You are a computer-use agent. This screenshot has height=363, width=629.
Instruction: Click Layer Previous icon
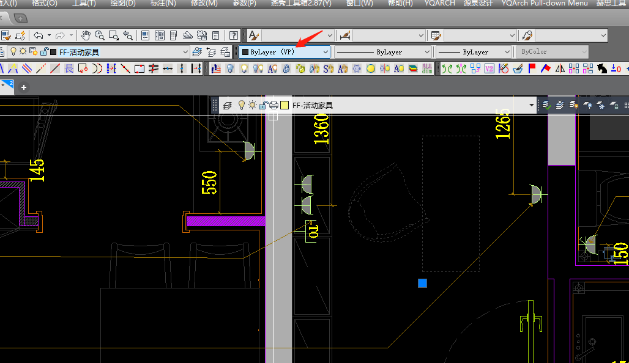pos(211,52)
